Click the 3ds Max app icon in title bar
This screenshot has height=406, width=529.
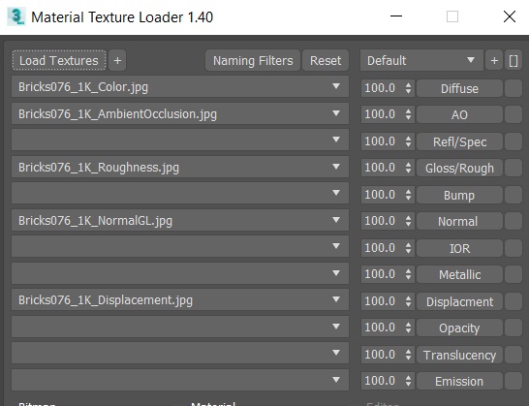pyautogui.click(x=16, y=16)
